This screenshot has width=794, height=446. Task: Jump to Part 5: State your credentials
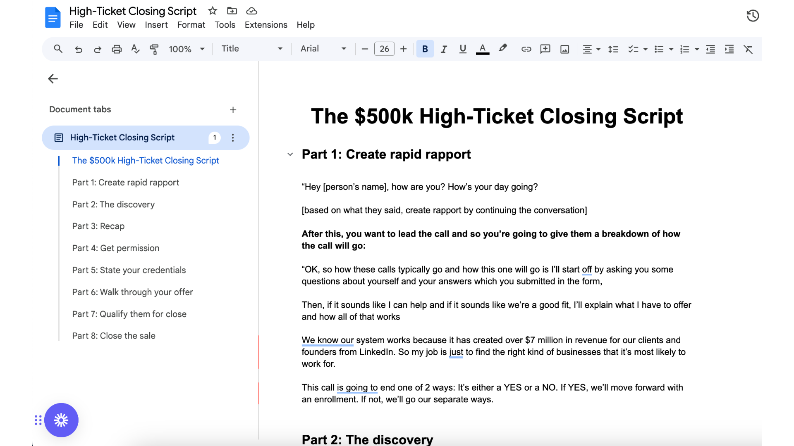coord(129,270)
